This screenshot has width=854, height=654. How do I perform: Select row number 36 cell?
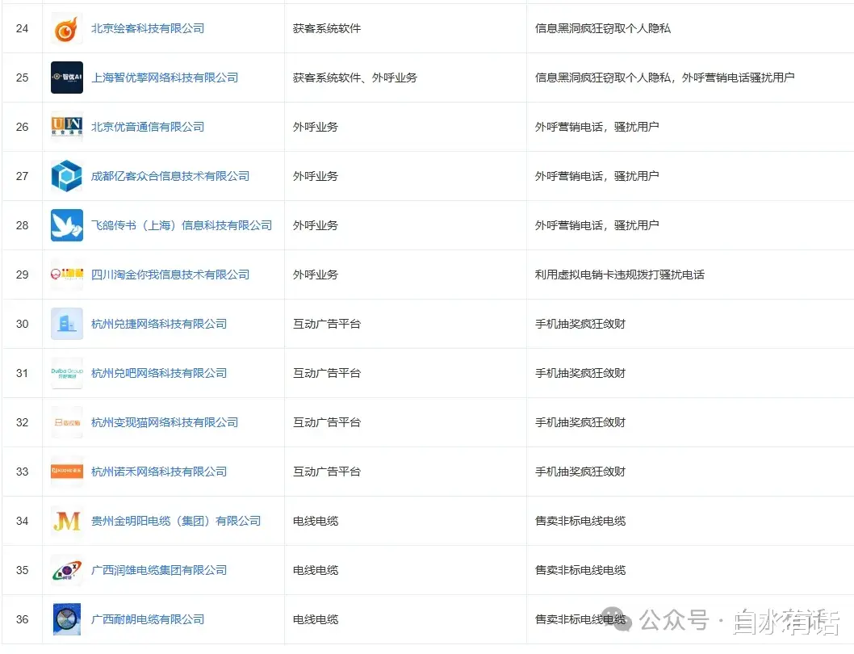click(23, 619)
